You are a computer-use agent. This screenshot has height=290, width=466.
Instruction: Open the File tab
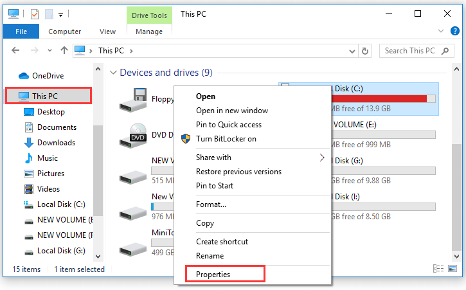(x=21, y=32)
